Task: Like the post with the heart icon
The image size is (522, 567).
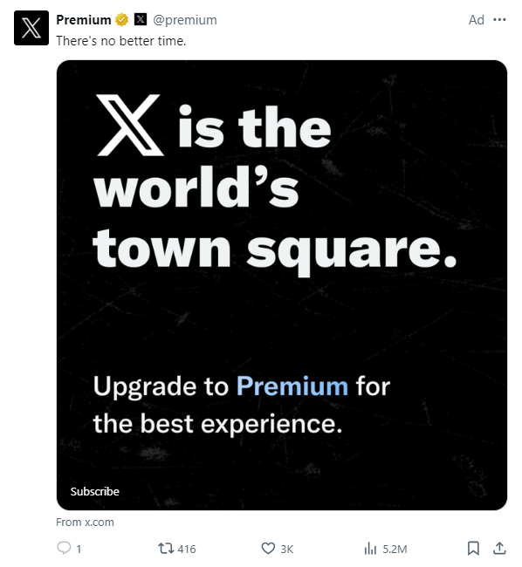Action: point(268,549)
